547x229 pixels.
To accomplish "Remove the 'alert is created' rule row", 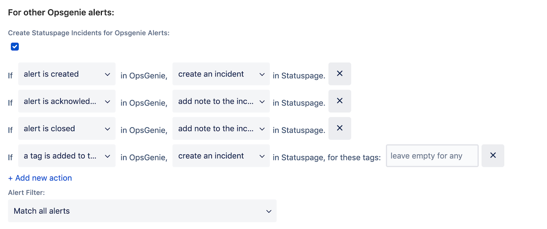I will 339,74.
